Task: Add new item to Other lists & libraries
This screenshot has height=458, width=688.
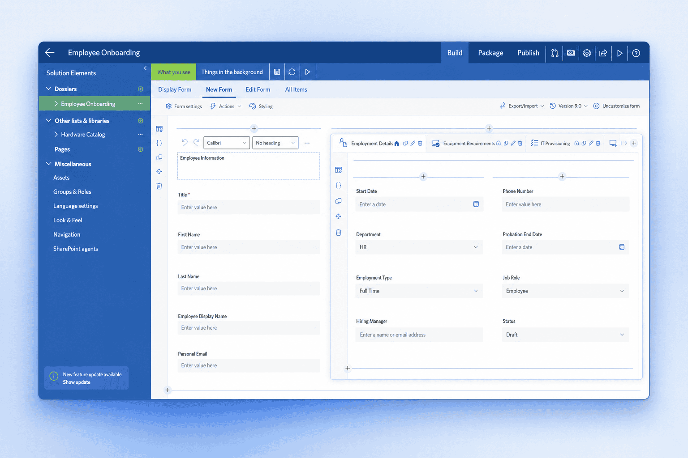Action: click(141, 121)
